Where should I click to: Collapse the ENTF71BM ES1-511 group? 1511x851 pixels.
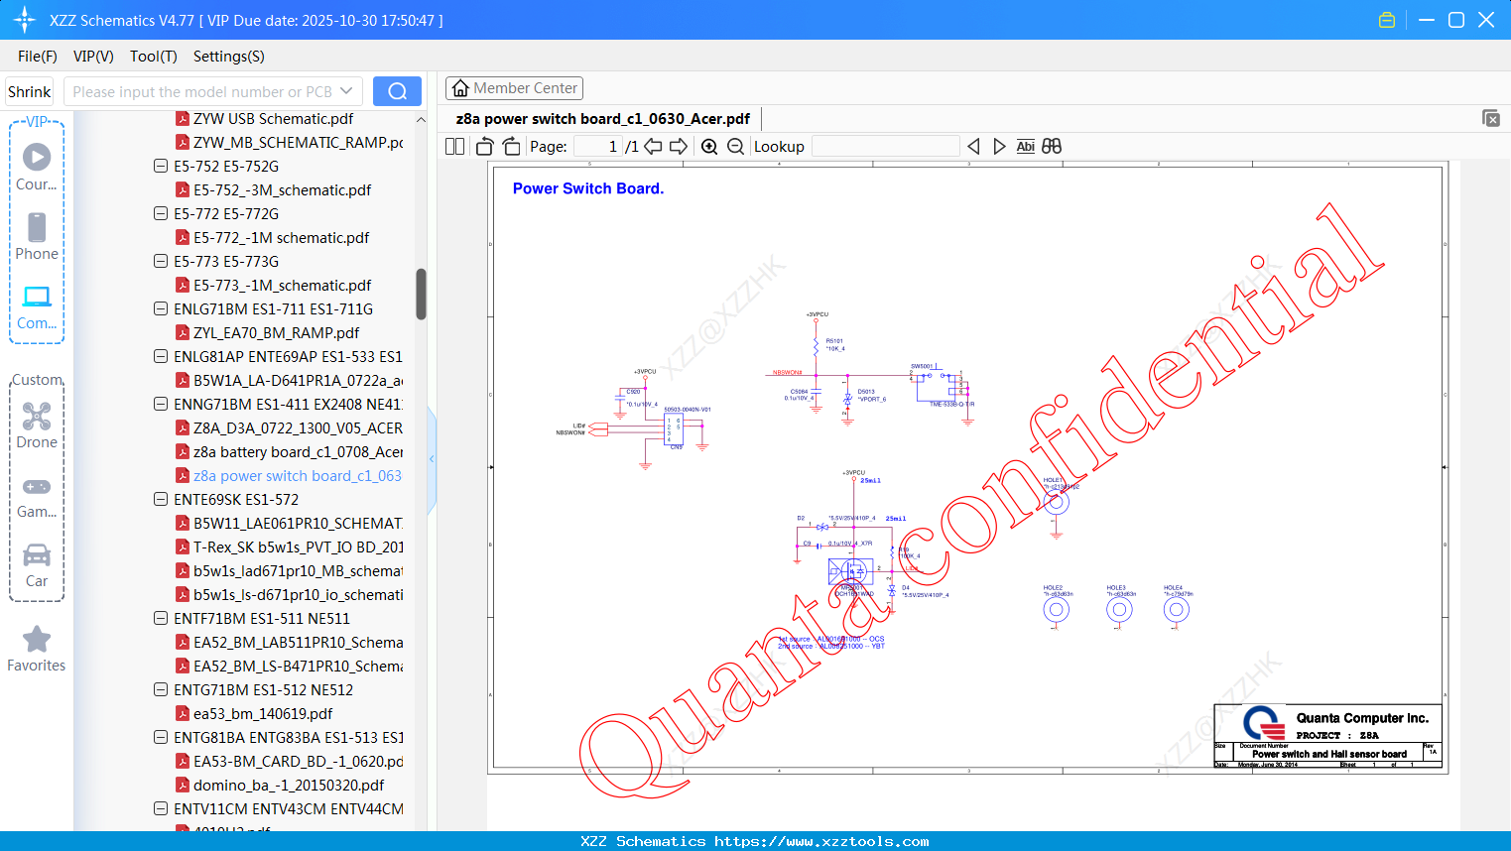point(161,618)
